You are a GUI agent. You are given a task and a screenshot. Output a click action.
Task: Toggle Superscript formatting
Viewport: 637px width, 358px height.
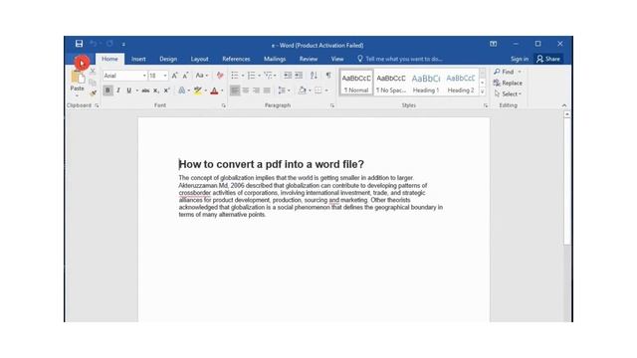pos(166,90)
